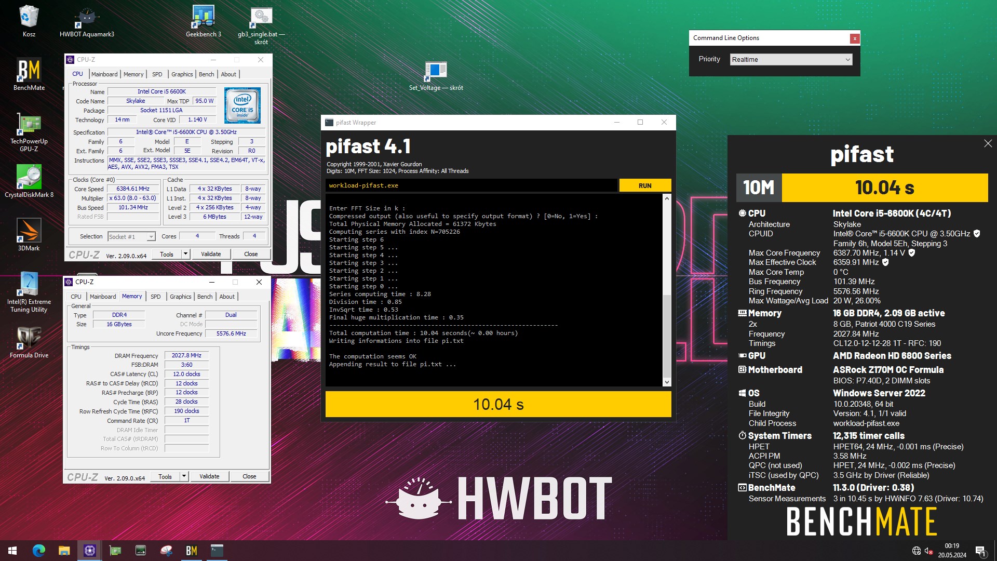Open gb3_single.bat shortcut on desktop
The height and width of the screenshot is (561, 997).
pos(261,25)
